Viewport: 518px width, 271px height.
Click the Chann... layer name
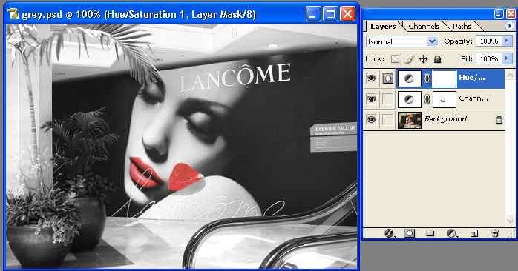pos(473,98)
